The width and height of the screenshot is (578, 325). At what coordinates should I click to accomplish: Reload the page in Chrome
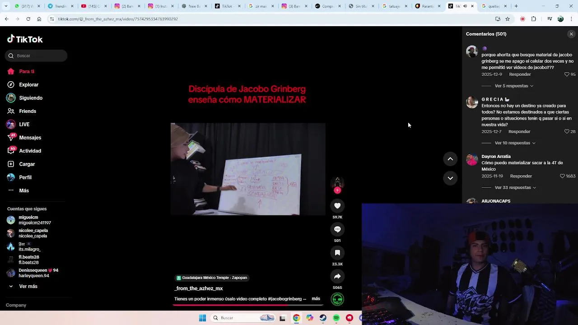[x=28, y=19]
